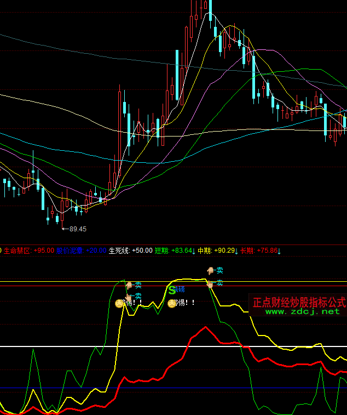
Task: Click the topmost hand-pointer 卖 sell signal
Action: click(210, 270)
